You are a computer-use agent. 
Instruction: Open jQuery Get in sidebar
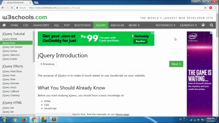click(8, 108)
